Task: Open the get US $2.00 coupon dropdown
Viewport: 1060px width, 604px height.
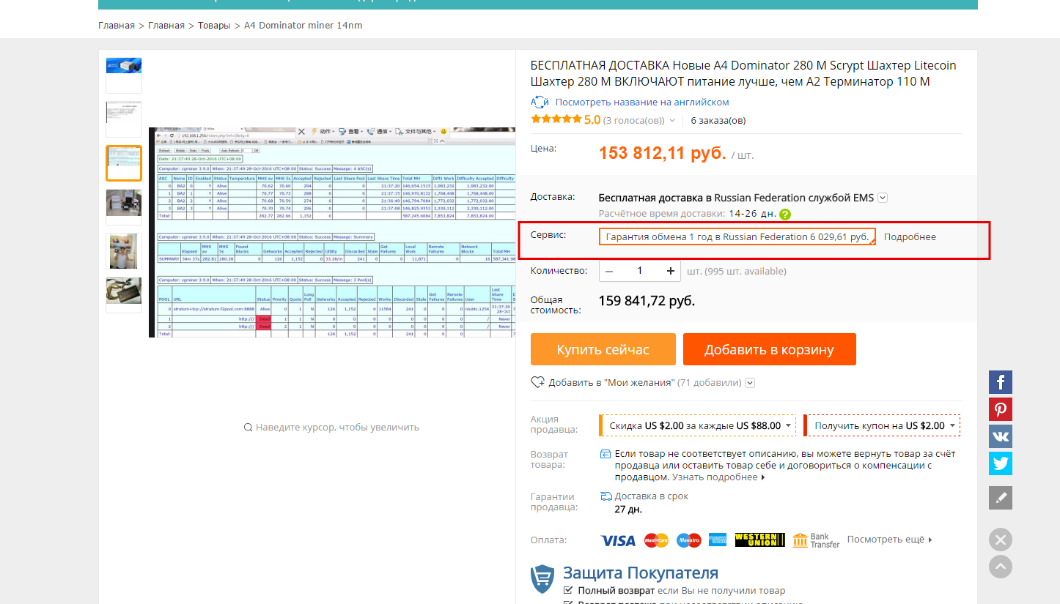Action: click(x=882, y=425)
